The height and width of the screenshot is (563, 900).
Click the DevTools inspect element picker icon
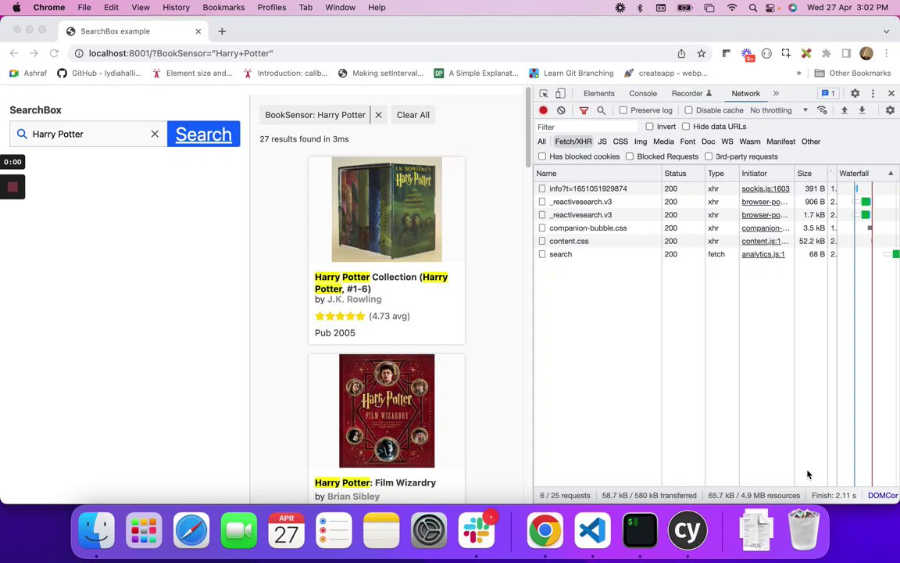point(544,94)
